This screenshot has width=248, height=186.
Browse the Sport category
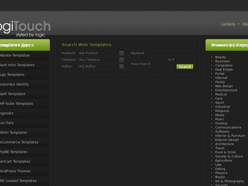point(219,103)
